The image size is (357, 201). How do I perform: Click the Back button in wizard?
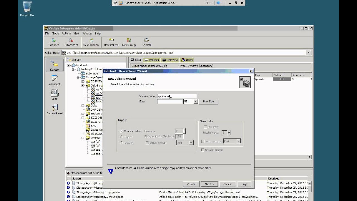[191, 184]
